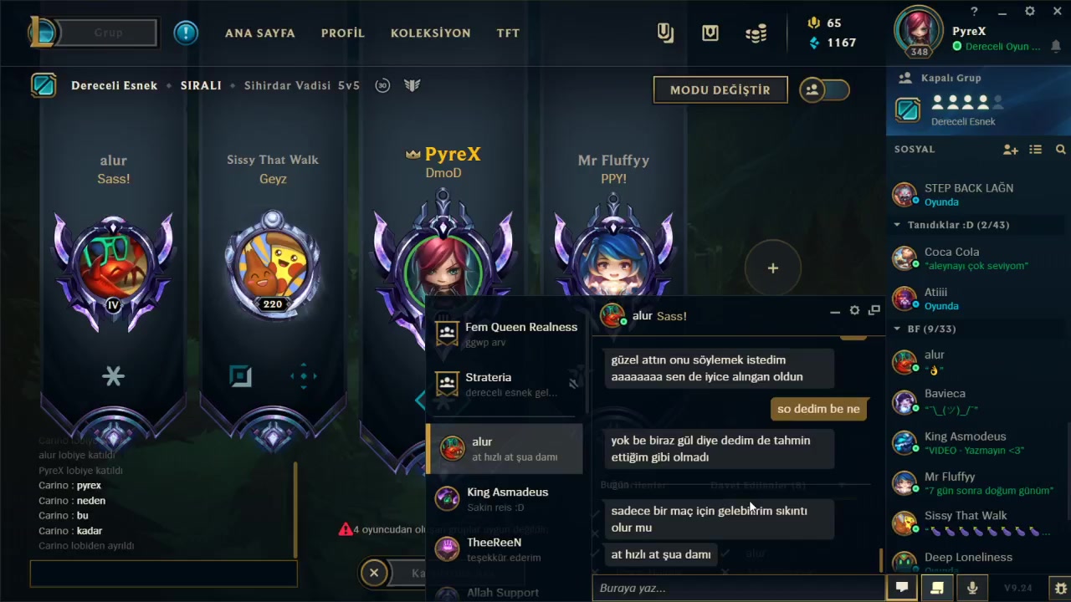
Task: Click the chat conversation scrollbar
Action: pyautogui.click(x=880, y=559)
